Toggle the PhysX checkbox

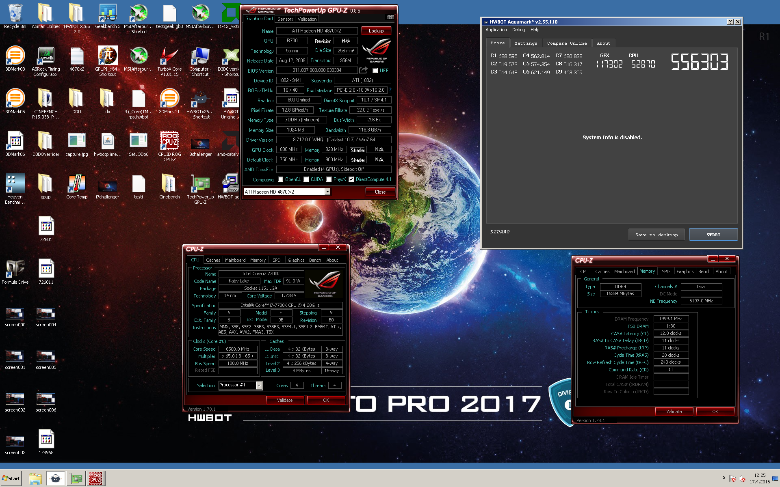click(x=329, y=179)
